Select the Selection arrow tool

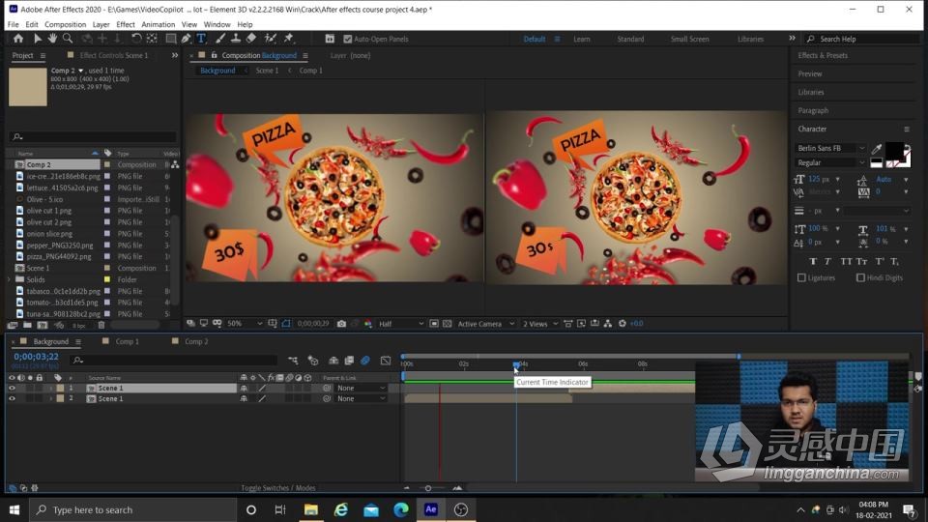pos(38,39)
